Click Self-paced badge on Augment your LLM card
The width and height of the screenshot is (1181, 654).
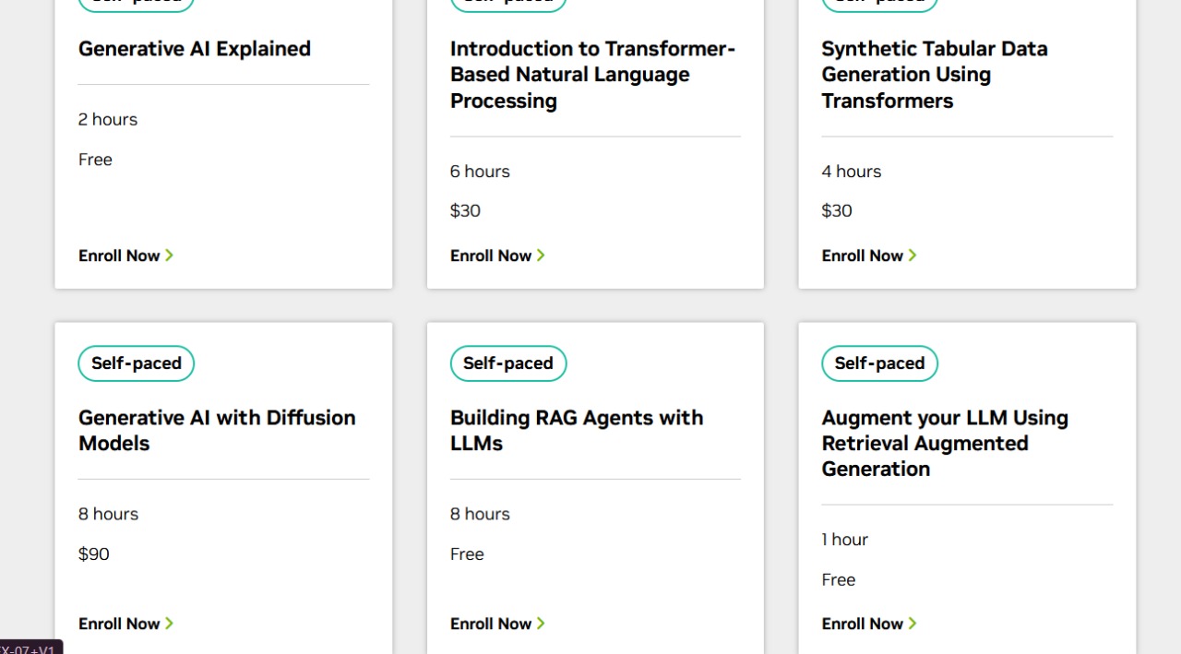[879, 363]
